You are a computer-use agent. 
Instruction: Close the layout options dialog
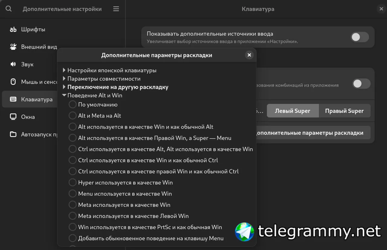249,55
